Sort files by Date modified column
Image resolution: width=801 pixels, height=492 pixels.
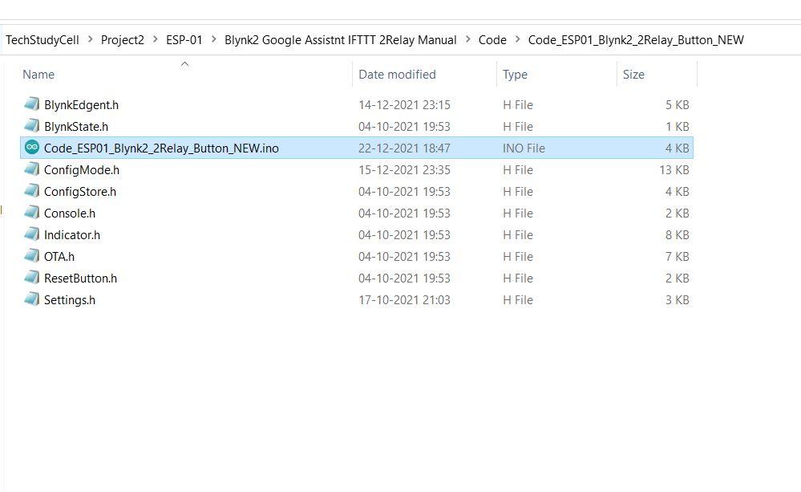pyautogui.click(x=397, y=75)
